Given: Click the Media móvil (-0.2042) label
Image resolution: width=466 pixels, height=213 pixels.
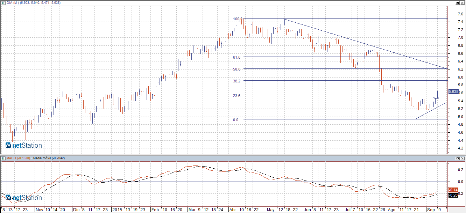Looking at the screenshot, I should pyautogui.click(x=49, y=158).
